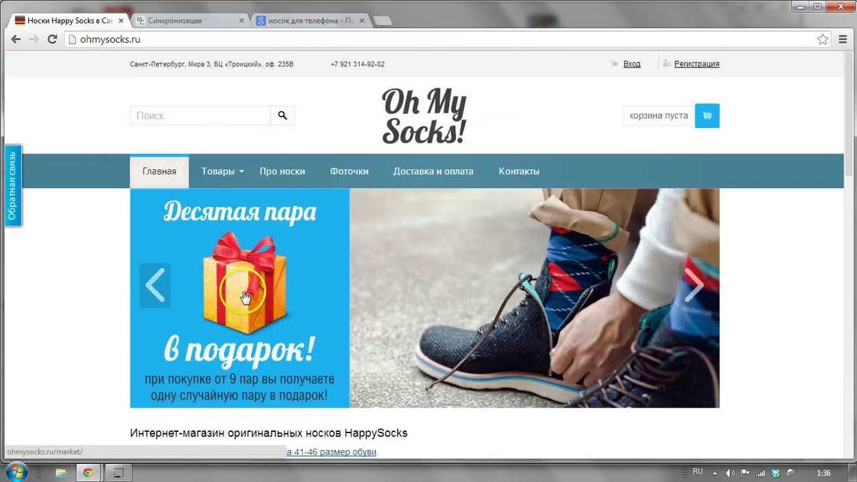Image resolution: width=857 pixels, height=482 pixels.
Task: Show previous slide with left arrow
Action: (155, 286)
